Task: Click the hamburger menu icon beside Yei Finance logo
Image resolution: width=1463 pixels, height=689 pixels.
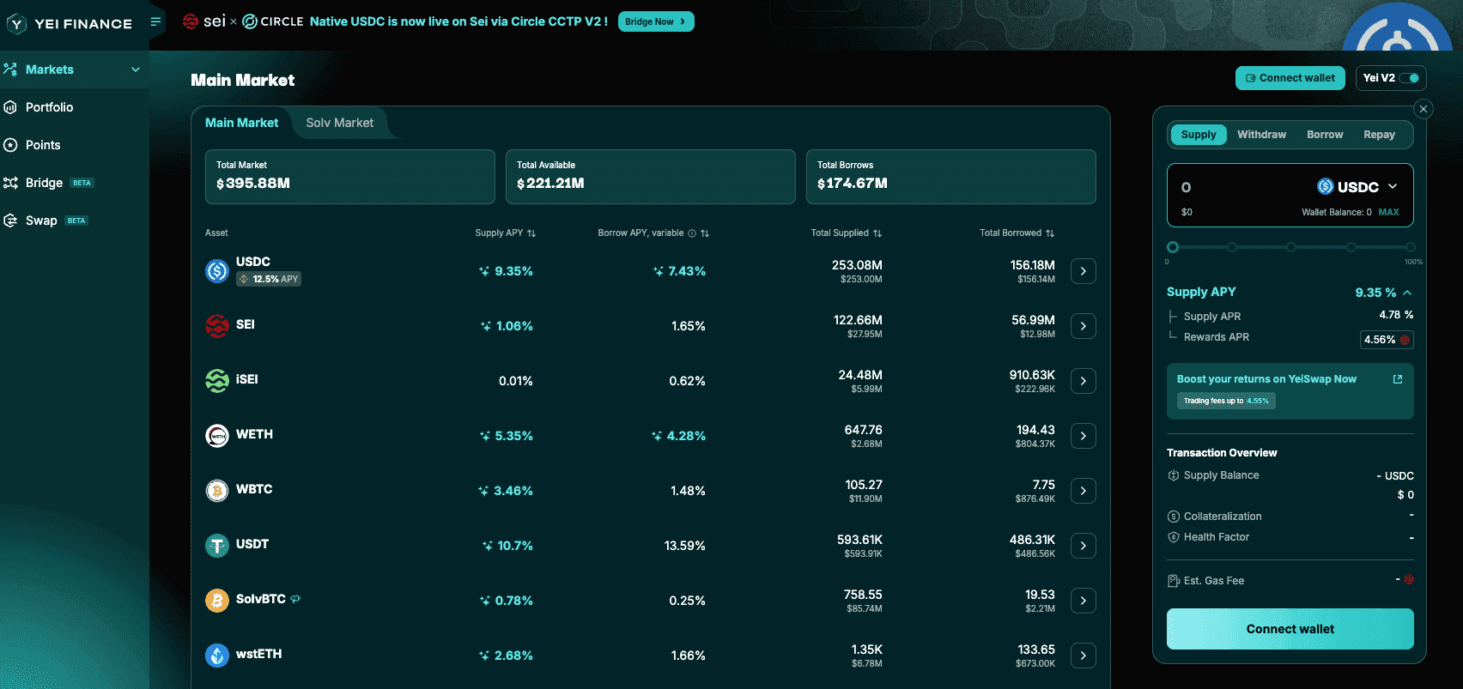Action: (155, 21)
